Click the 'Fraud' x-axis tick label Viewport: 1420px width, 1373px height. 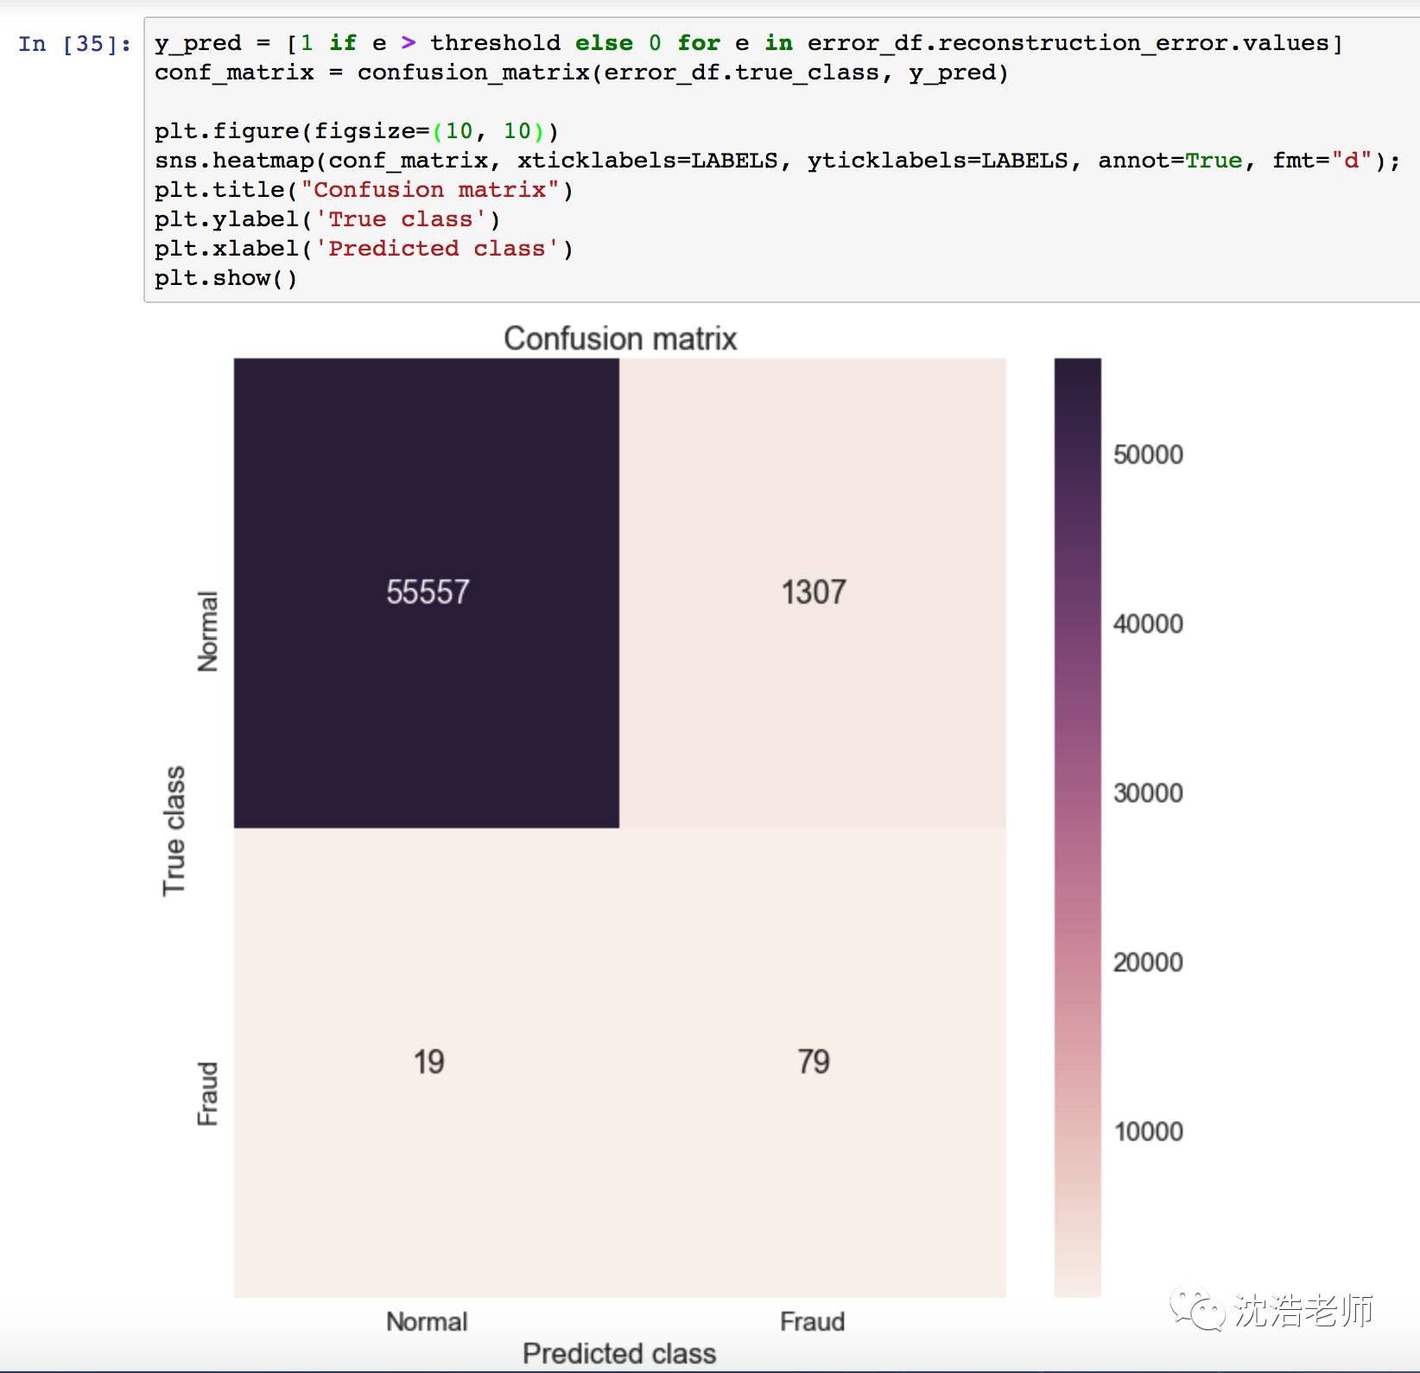click(x=812, y=1321)
